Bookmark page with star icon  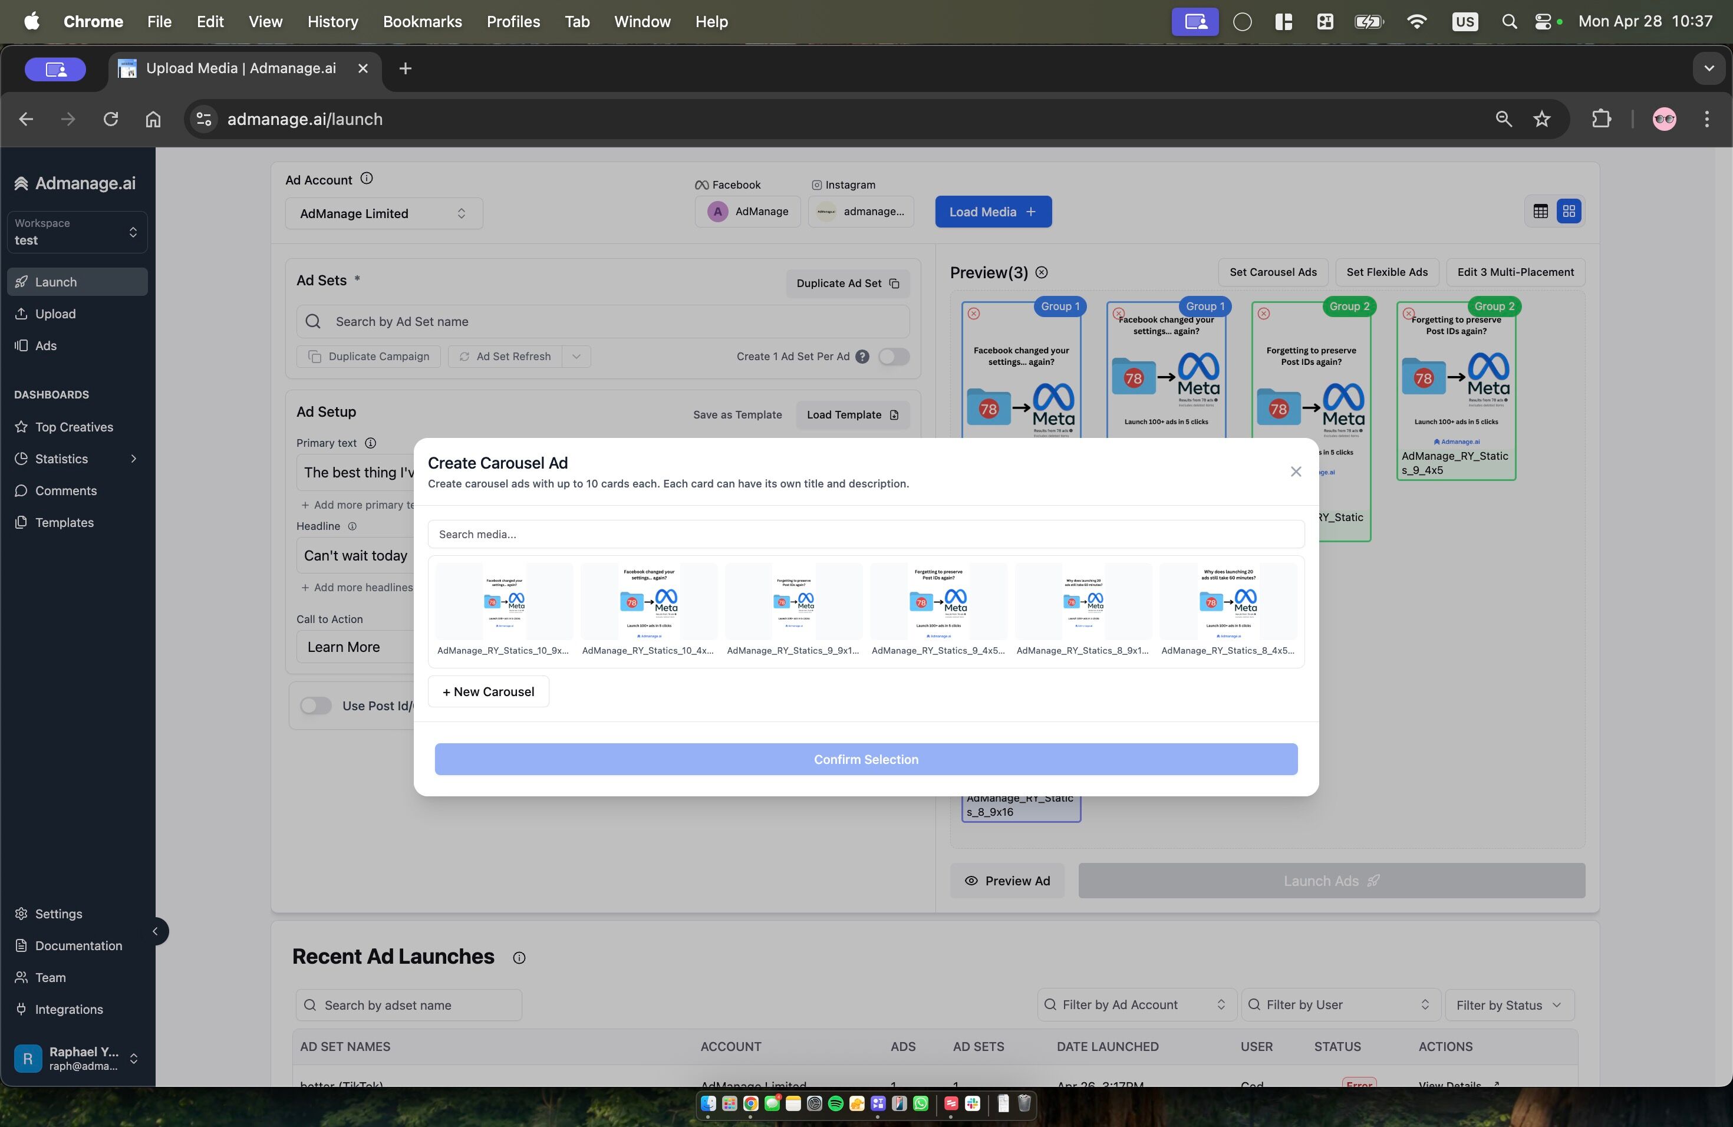[x=1541, y=118]
